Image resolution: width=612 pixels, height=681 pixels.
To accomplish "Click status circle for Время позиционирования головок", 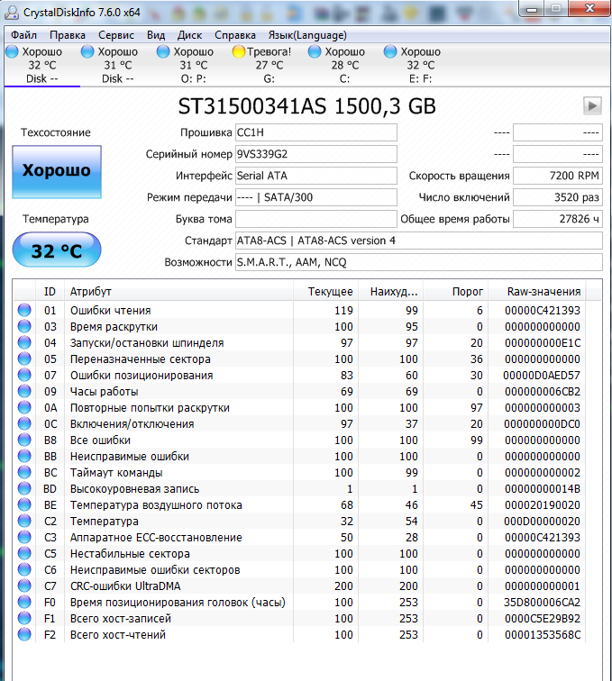I will point(24,602).
